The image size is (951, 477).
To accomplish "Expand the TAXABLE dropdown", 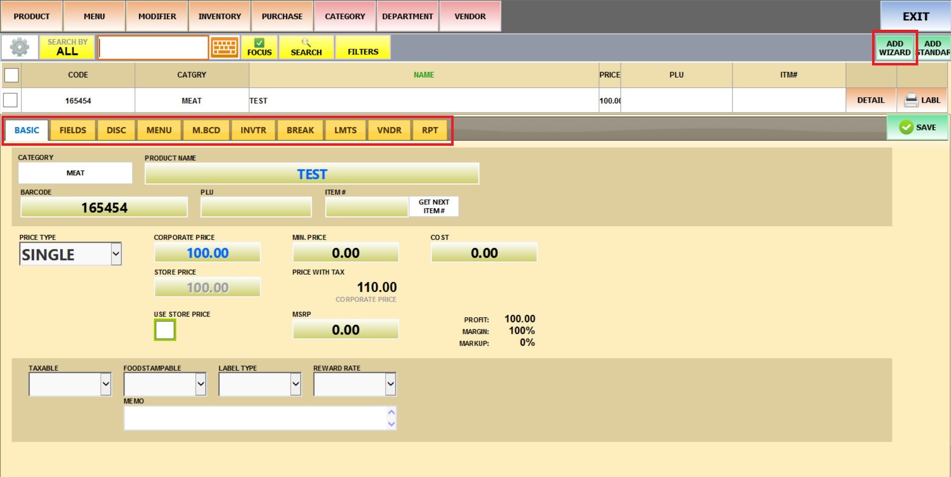I will 105,384.
